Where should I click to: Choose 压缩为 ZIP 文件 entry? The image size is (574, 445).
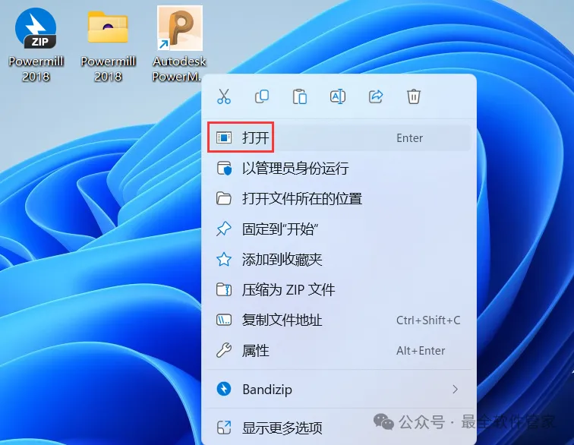point(339,290)
